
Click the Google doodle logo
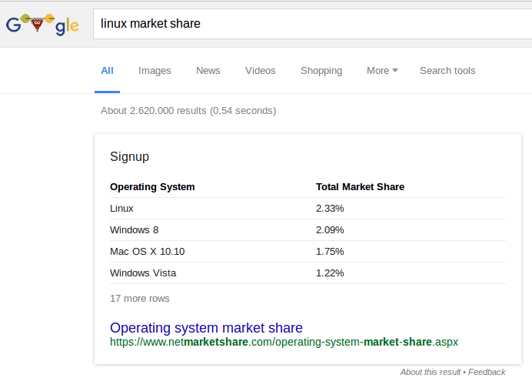42,25
